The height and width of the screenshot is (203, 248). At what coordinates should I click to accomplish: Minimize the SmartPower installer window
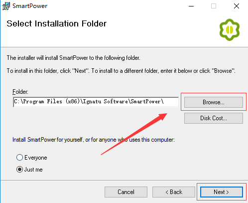click(191, 6)
